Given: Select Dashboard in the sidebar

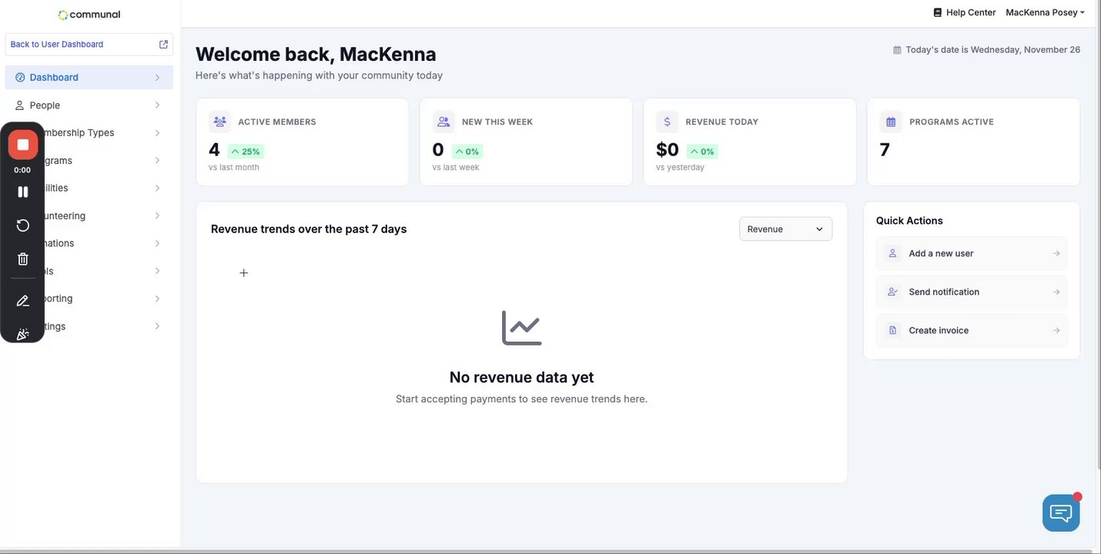Looking at the screenshot, I should [x=54, y=78].
